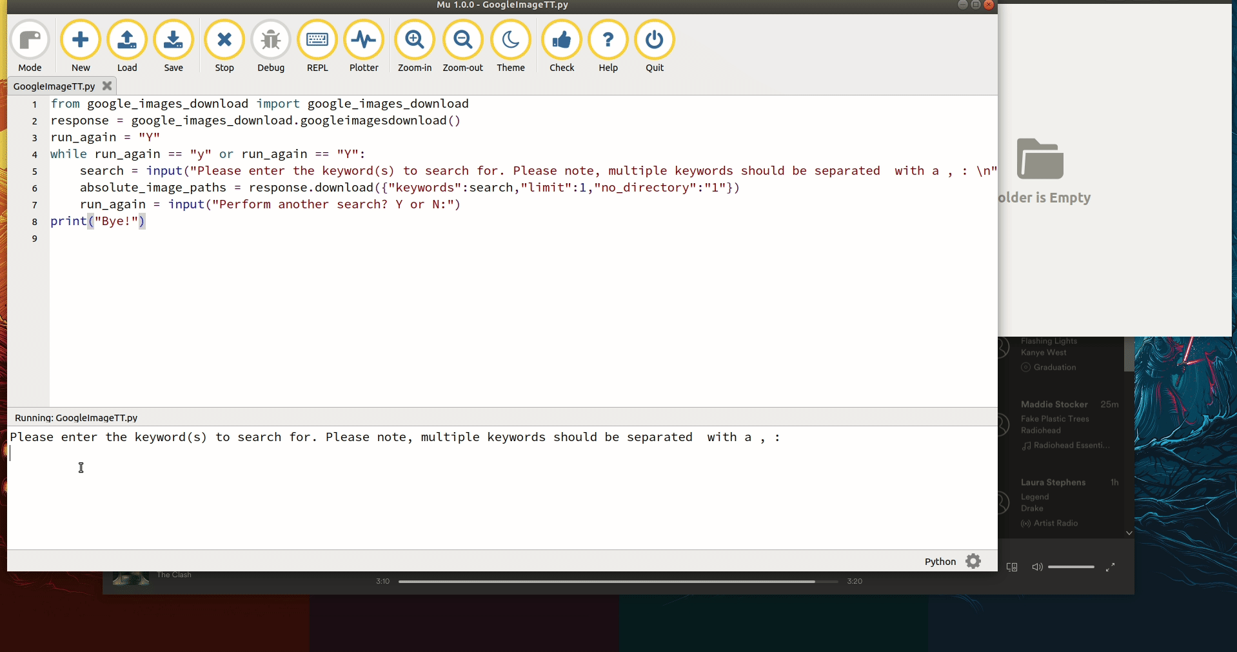1237x652 pixels.
Task: Open the Graduation album link
Action: 1054,368
